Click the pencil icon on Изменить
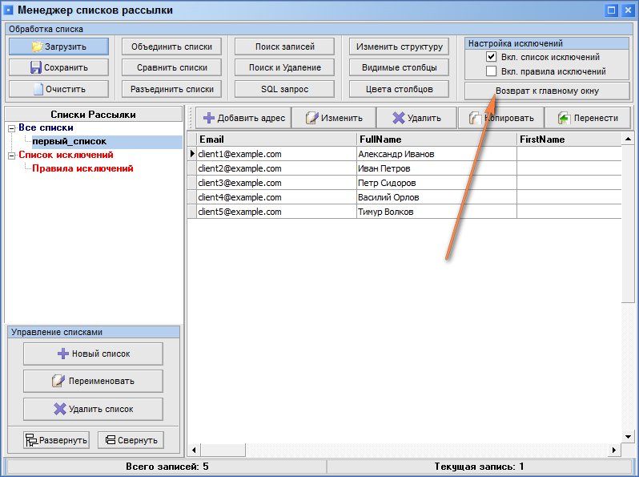639x477 pixels. coord(311,118)
